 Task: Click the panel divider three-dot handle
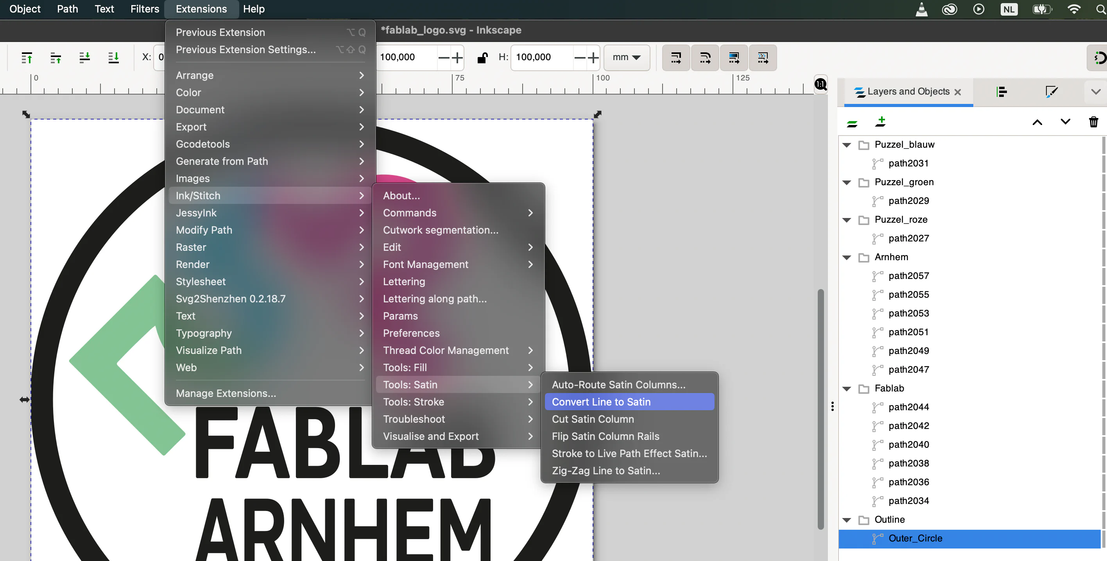pos(832,406)
